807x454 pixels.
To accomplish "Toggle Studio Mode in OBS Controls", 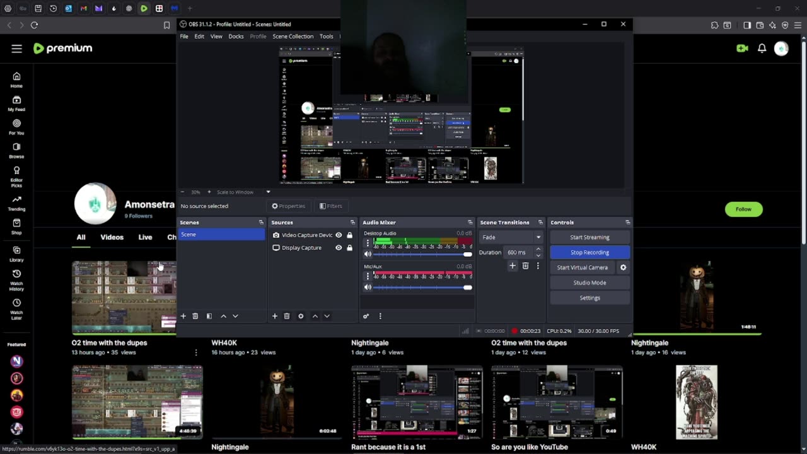I will 589,282.
